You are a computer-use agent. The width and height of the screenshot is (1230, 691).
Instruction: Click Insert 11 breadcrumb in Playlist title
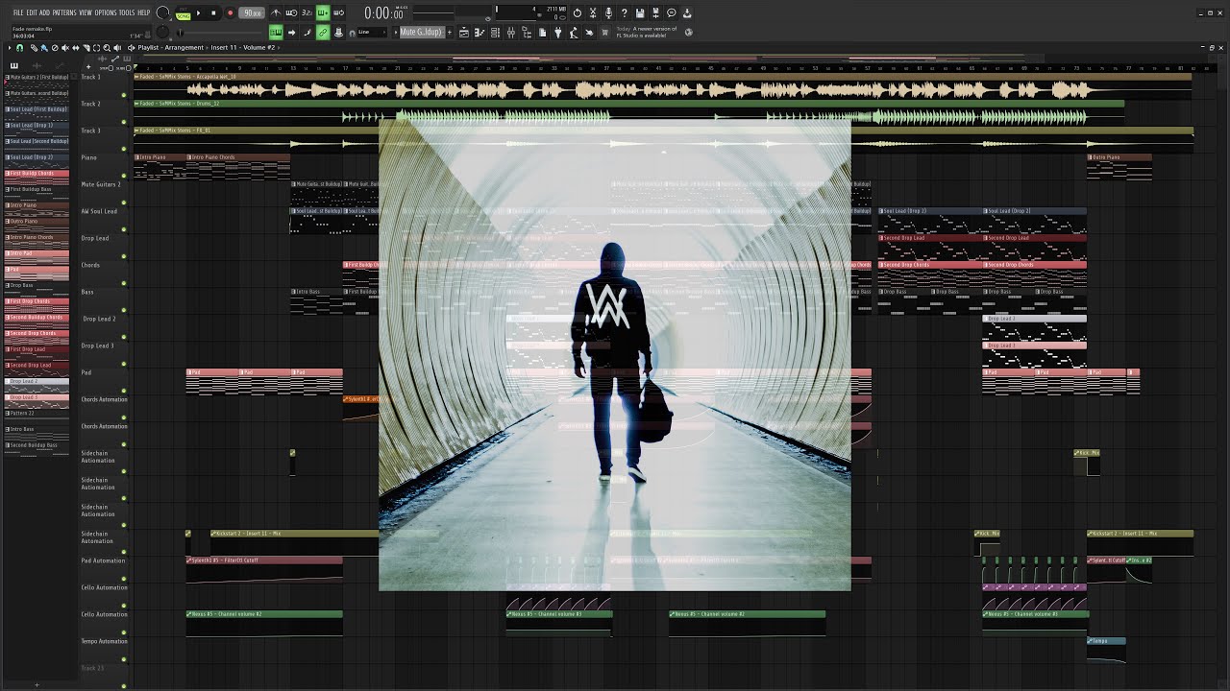[224, 47]
